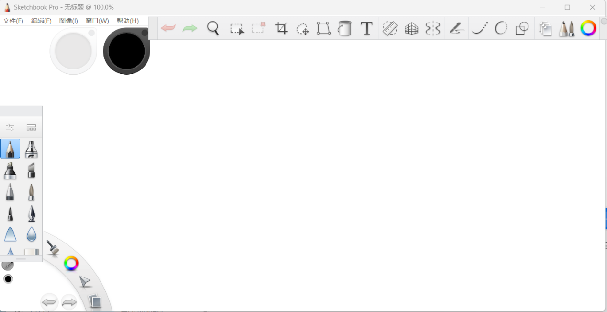The width and height of the screenshot is (607, 312).
Task: Toggle the Symmetry tool
Action: 433,28
